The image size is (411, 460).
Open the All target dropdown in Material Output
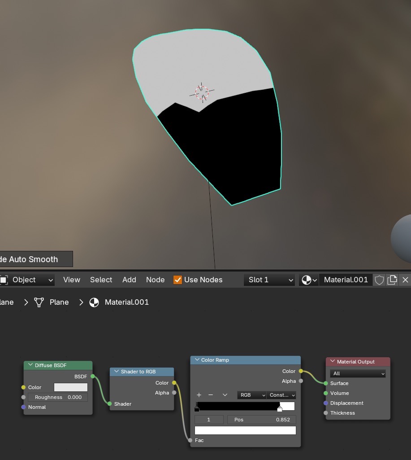(358, 373)
